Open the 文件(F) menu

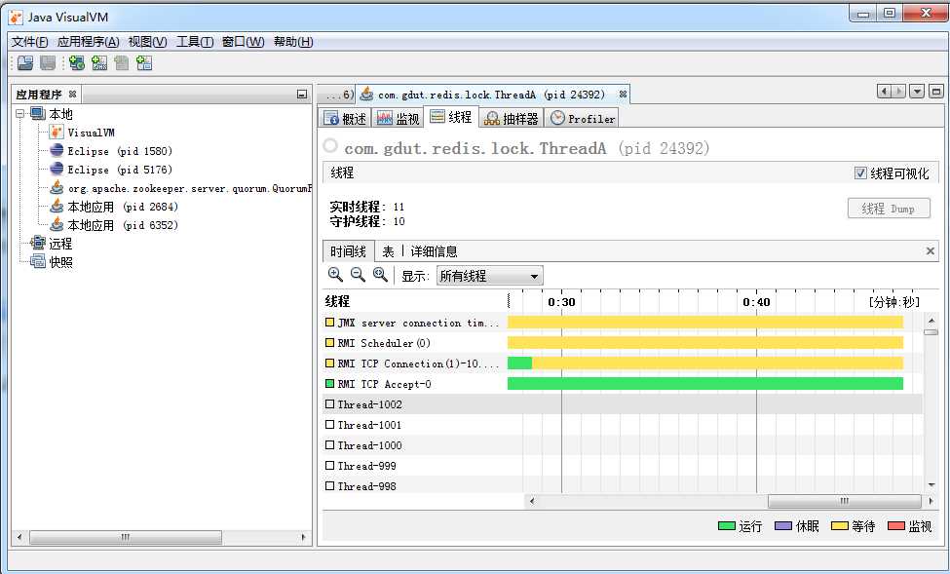point(29,42)
